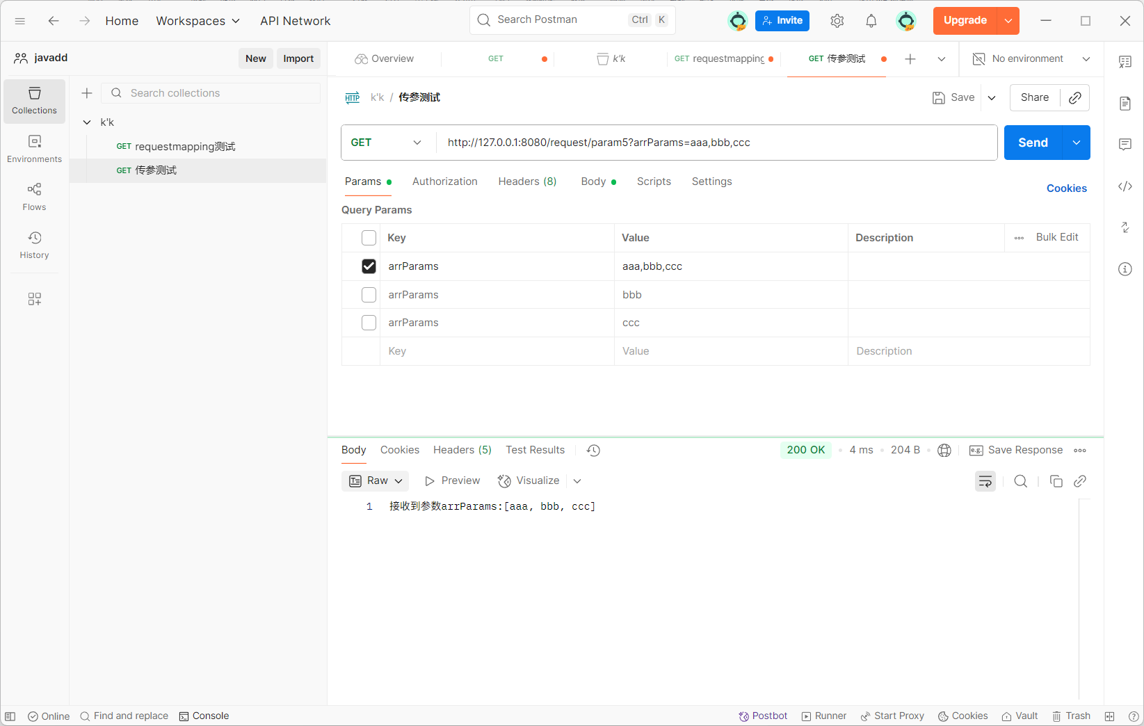The height and width of the screenshot is (726, 1144).
Task: Click Save Response button
Action: click(1015, 451)
